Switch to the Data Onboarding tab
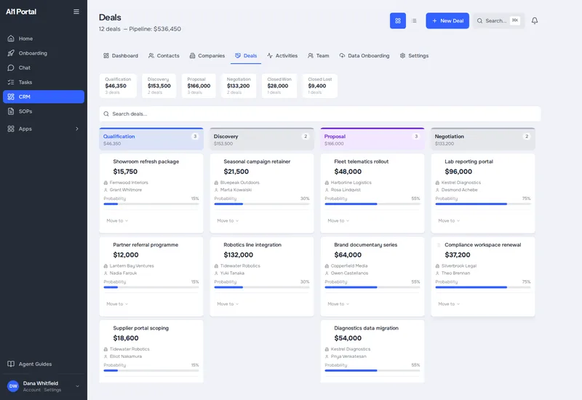The height and width of the screenshot is (400, 582). click(x=364, y=56)
